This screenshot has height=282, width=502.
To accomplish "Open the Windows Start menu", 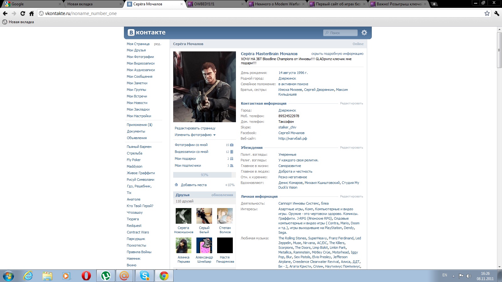I will pos(8,276).
